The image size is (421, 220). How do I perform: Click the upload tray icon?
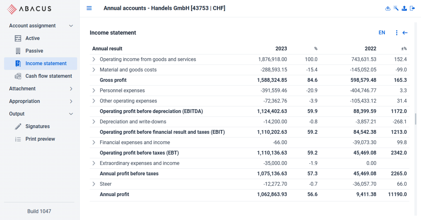(x=404, y=8)
